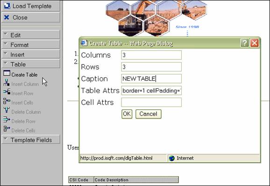Click the Load Template icon
This screenshot has width=270, height=186.
click(7, 6)
